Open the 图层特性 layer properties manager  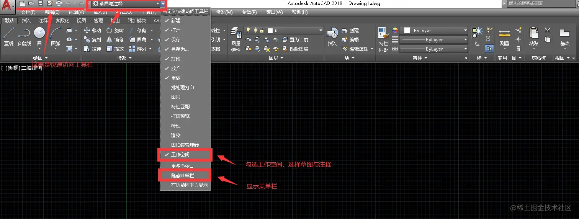coord(236,40)
